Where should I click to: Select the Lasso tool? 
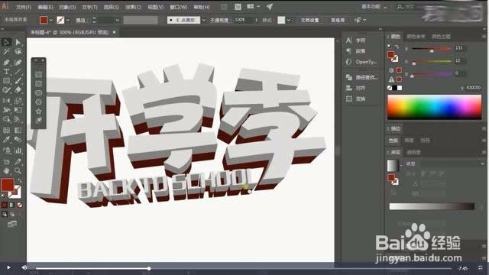(18, 51)
